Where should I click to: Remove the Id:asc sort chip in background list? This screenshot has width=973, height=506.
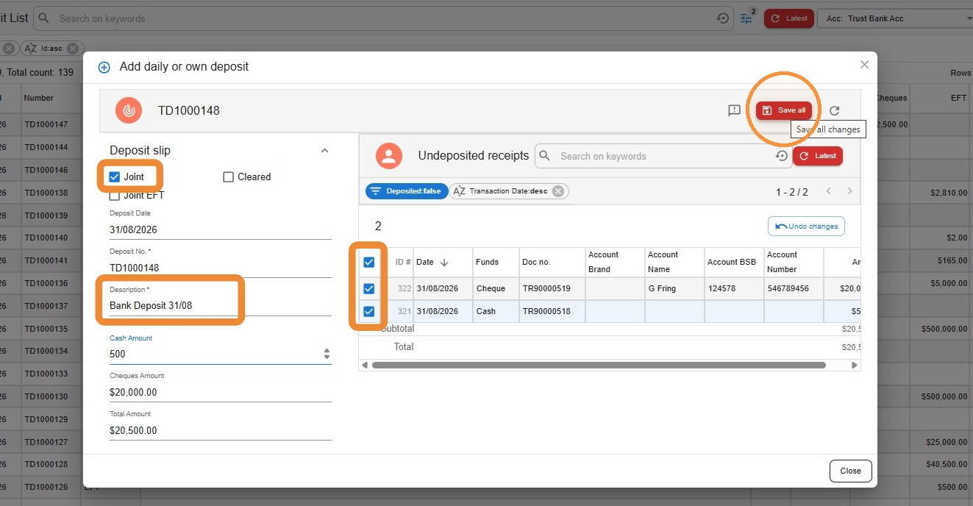72,49
